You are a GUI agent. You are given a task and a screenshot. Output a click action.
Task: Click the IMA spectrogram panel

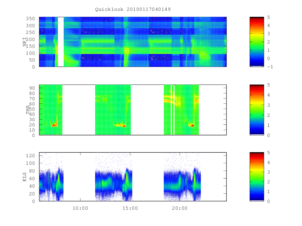point(133,110)
